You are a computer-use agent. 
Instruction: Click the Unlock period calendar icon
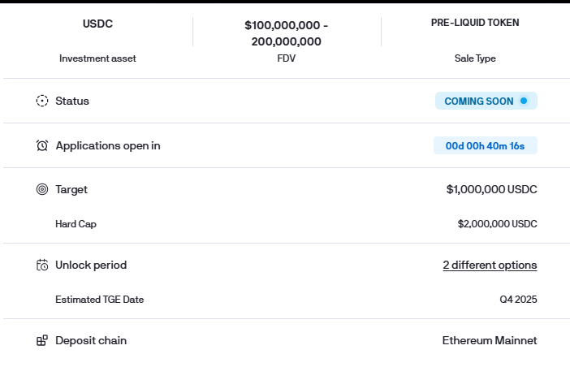42,265
